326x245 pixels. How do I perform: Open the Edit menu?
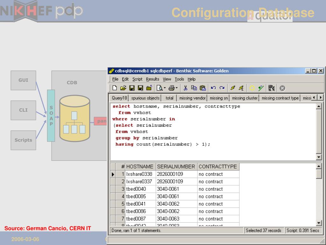tap(125, 79)
